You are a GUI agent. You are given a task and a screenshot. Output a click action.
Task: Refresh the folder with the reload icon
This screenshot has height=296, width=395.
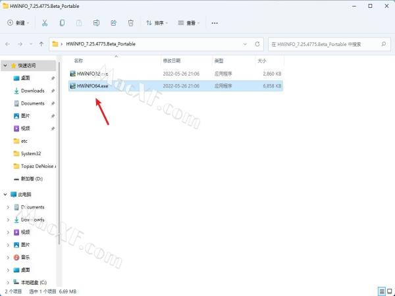pos(257,44)
